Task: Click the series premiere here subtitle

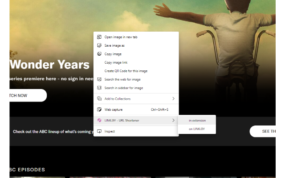Action: 51,79
